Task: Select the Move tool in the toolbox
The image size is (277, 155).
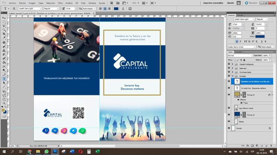Action: pos(4,18)
